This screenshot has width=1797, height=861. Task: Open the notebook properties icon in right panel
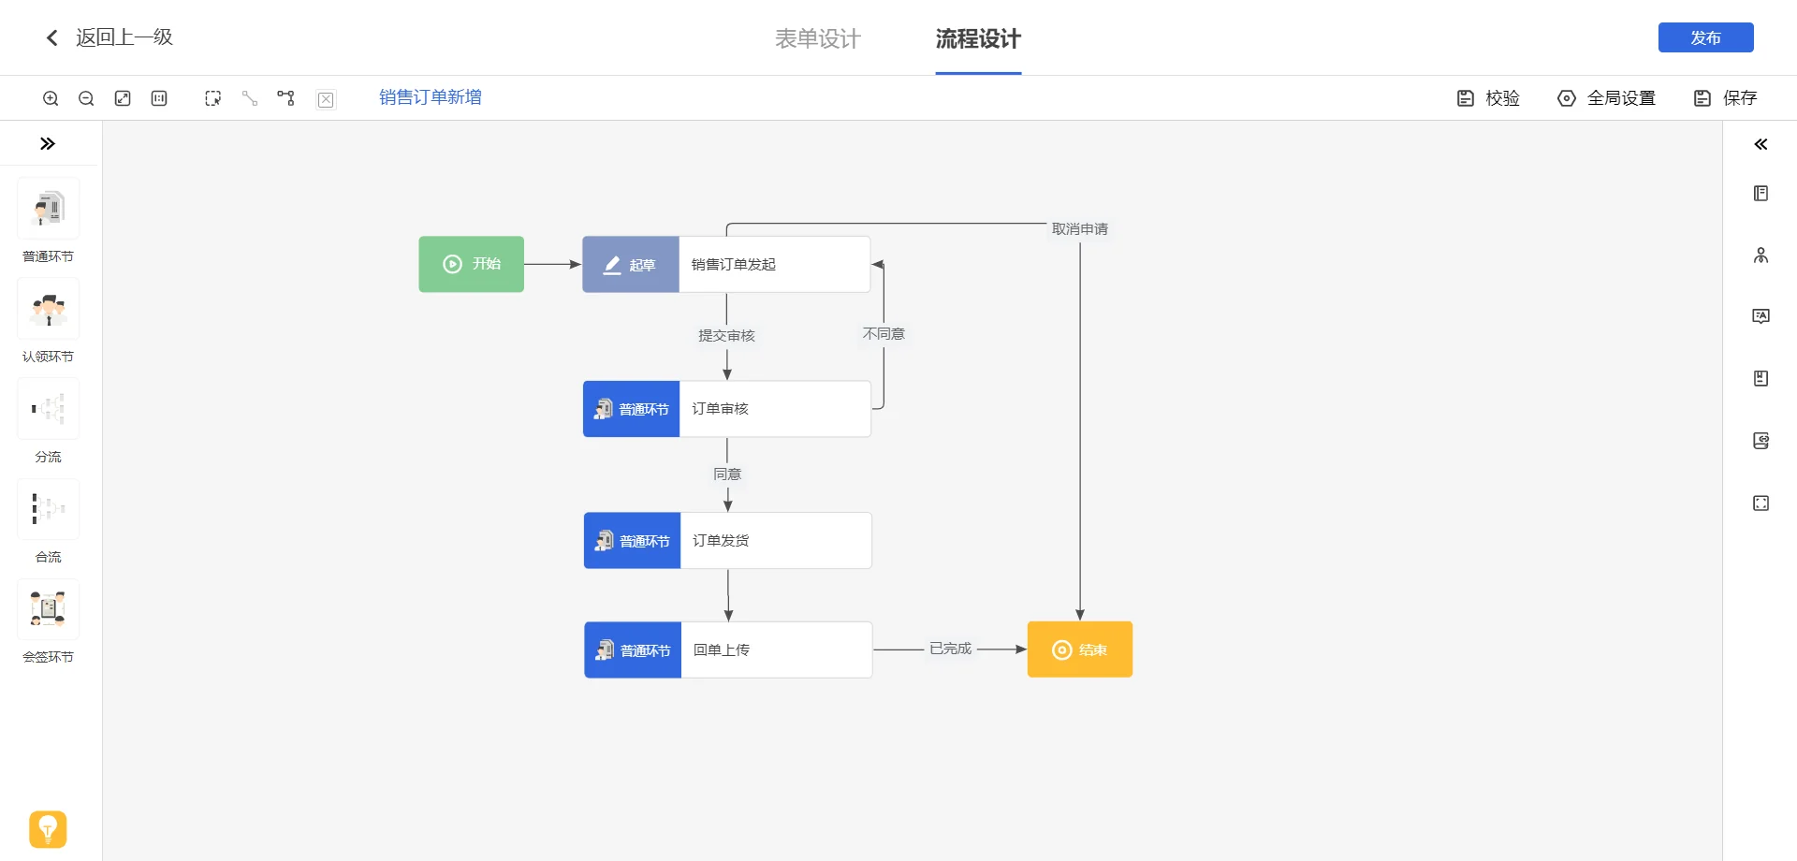(x=1760, y=194)
